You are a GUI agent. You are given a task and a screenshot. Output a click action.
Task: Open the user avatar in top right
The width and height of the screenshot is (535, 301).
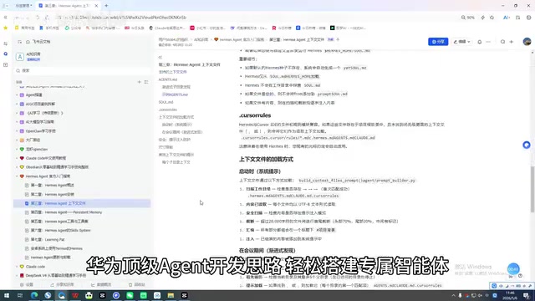coord(527,42)
